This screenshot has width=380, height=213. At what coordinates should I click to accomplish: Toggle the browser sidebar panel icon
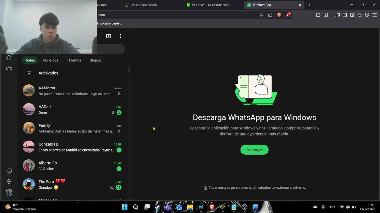coord(345,15)
